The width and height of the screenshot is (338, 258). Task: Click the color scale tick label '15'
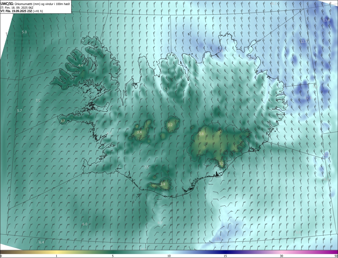(225, 256)
